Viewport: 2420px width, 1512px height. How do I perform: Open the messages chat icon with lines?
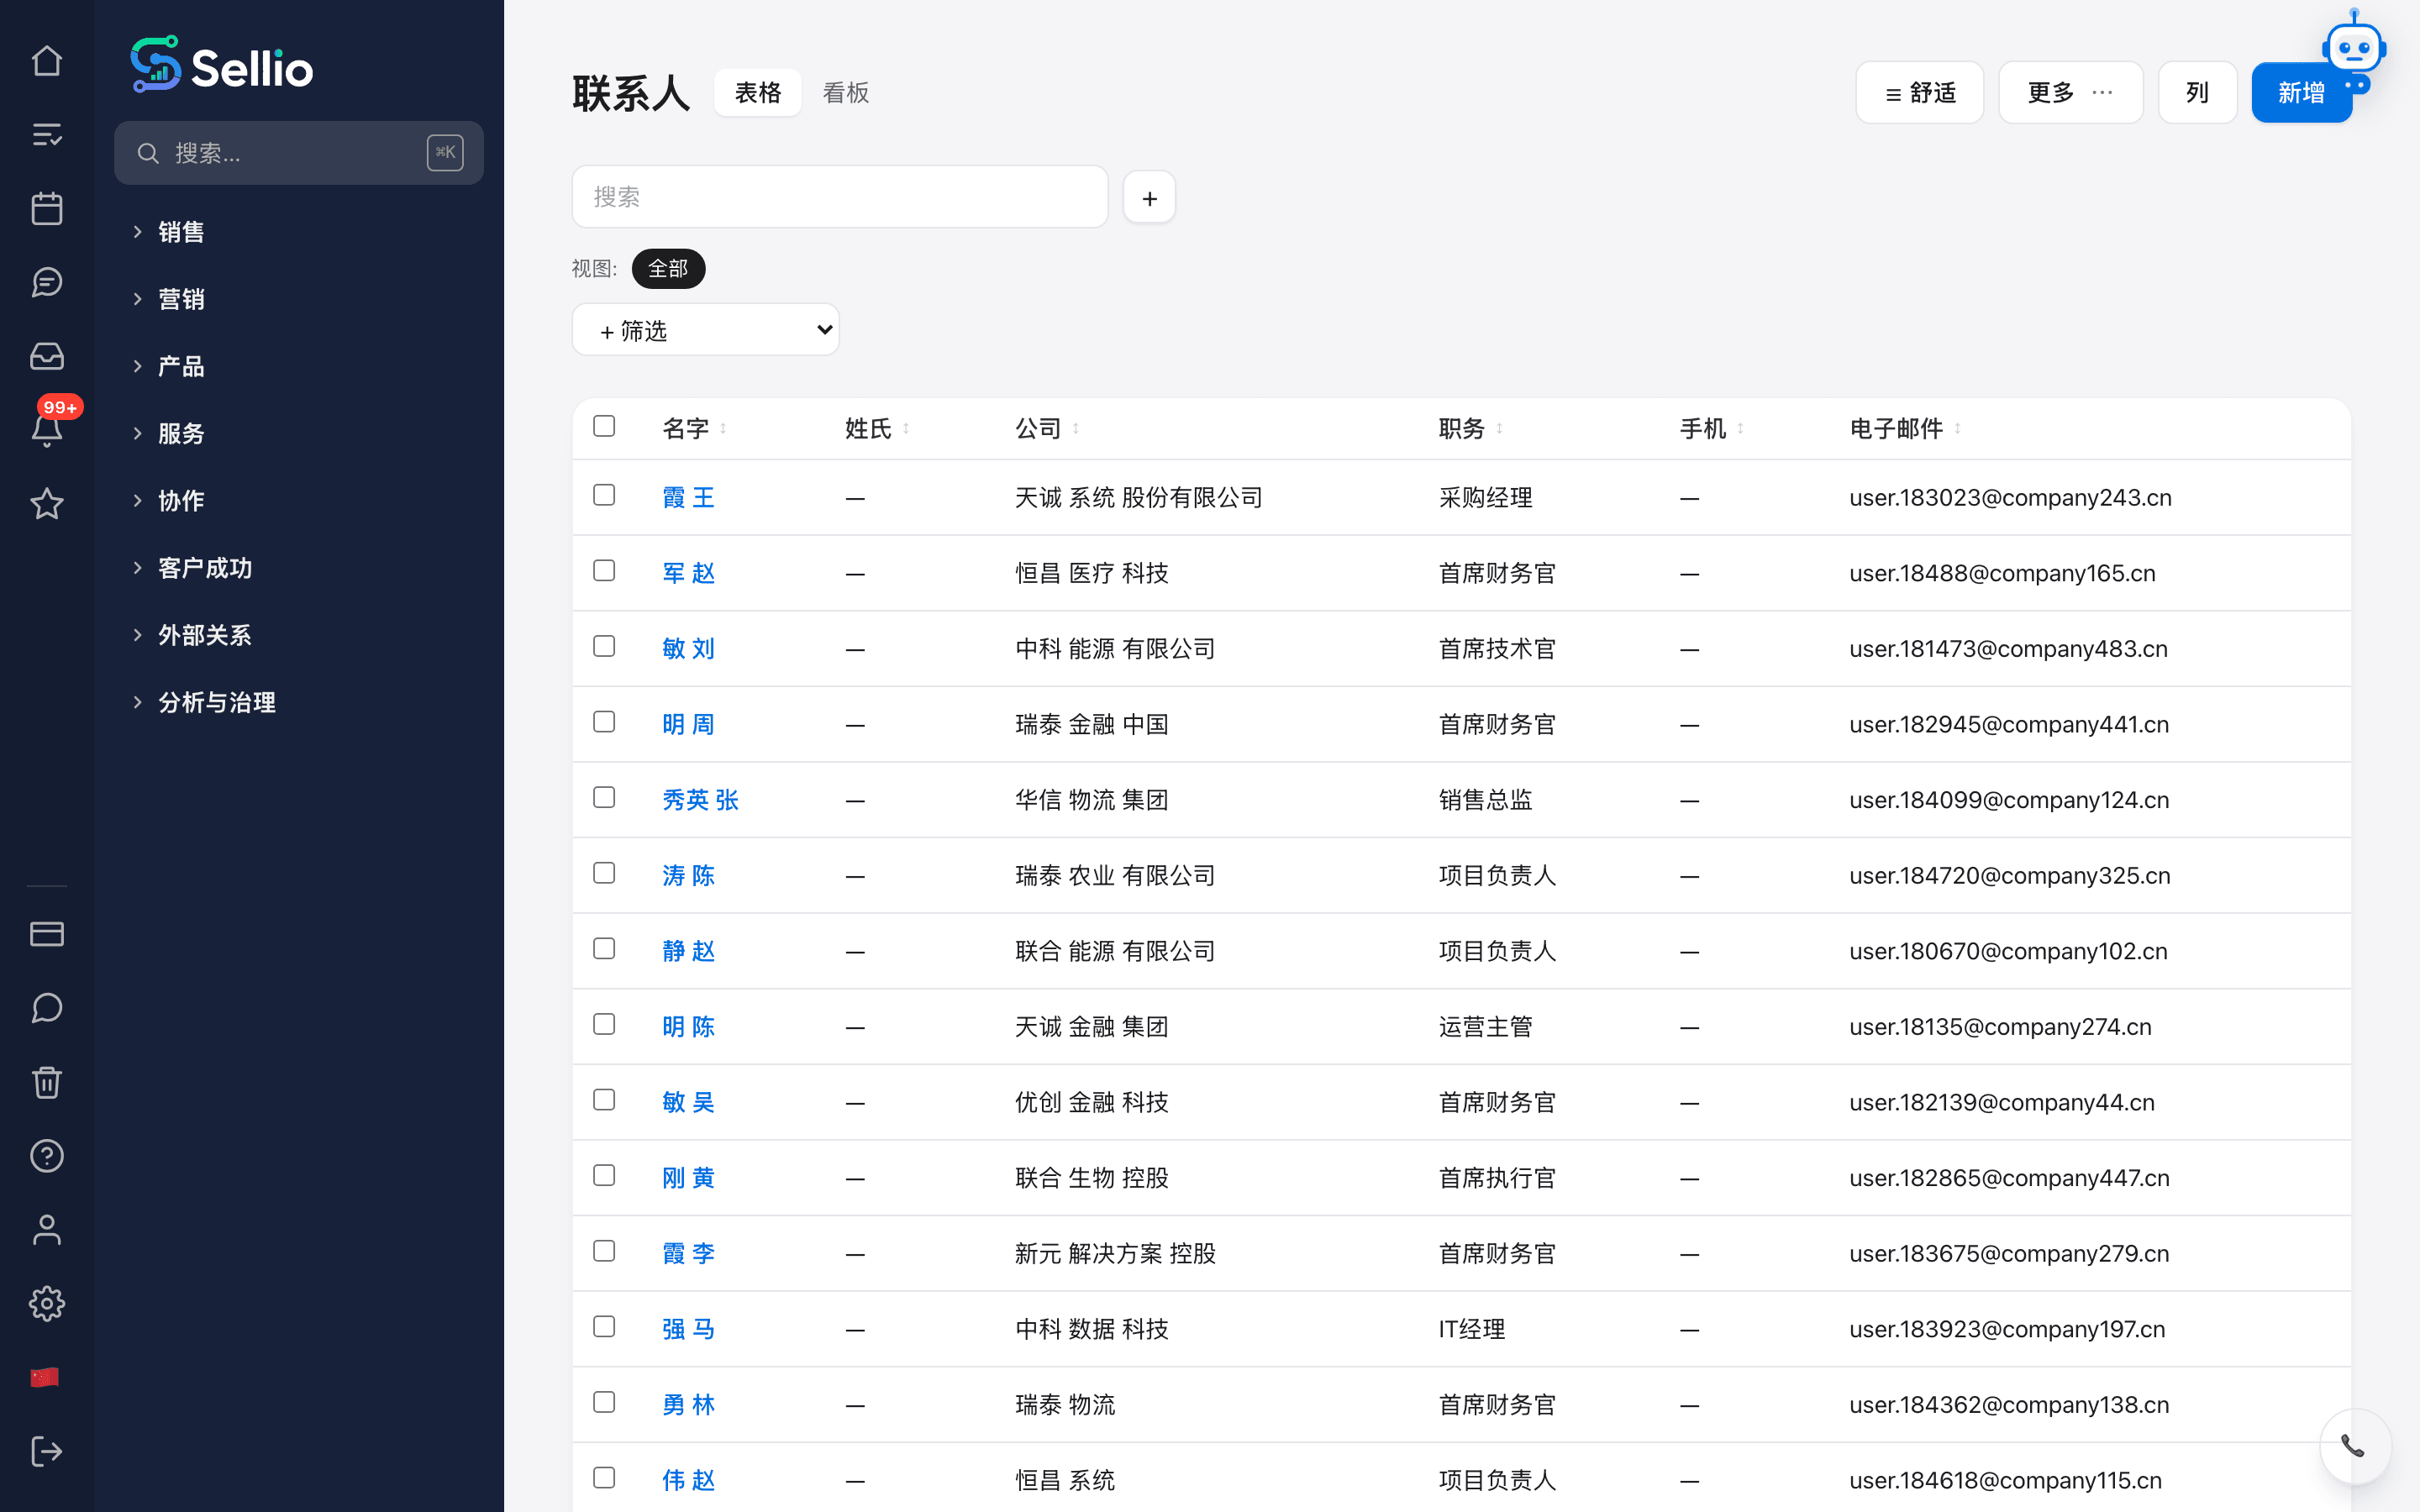47,283
